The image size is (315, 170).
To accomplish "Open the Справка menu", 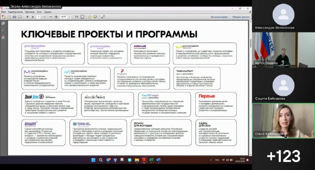I will pyautogui.click(x=48, y=12).
